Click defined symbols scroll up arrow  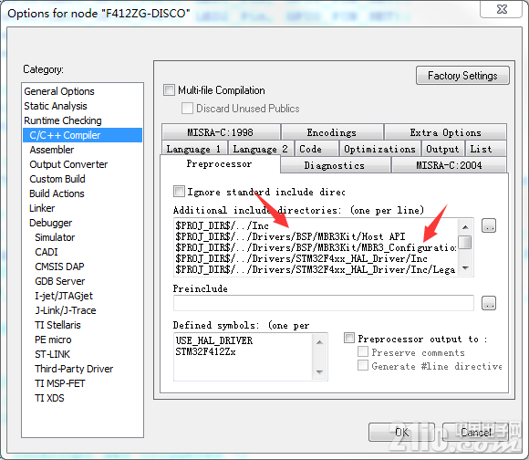click(319, 342)
